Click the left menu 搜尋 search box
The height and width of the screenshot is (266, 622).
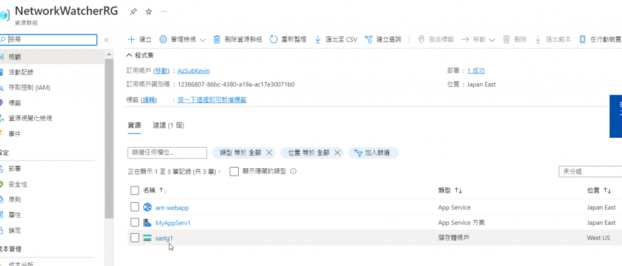pos(49,39)
